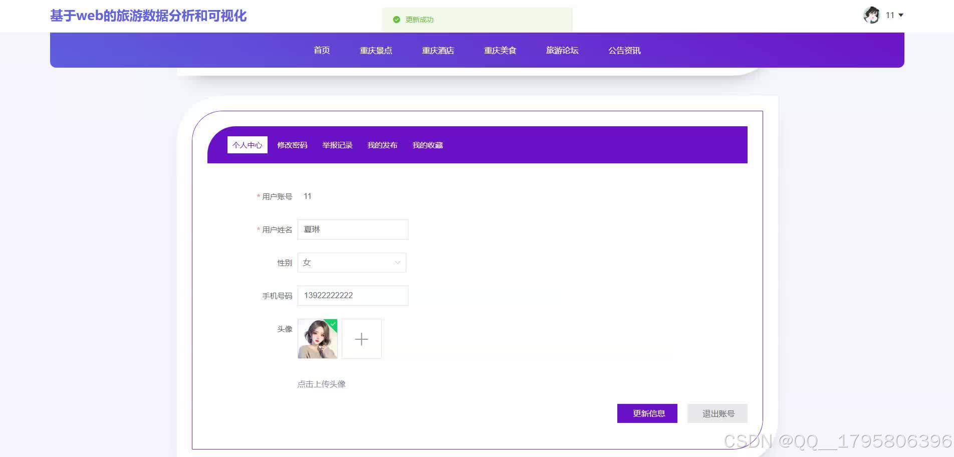Switch to the 修改密码 tab
Viewport: 954px width, 457px height.
click(292, 145)
